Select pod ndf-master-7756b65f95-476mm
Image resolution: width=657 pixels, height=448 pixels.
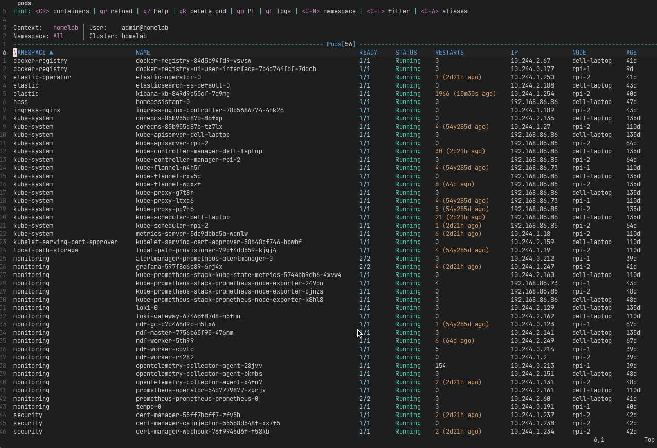(184, 333)
